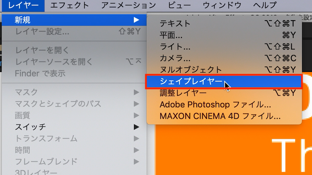
Task: Choose テキスト from the new layer submenu
Action: pos(175,24)
